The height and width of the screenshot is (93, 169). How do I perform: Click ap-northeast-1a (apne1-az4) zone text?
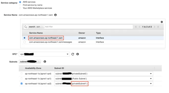(x=38, y=74)
